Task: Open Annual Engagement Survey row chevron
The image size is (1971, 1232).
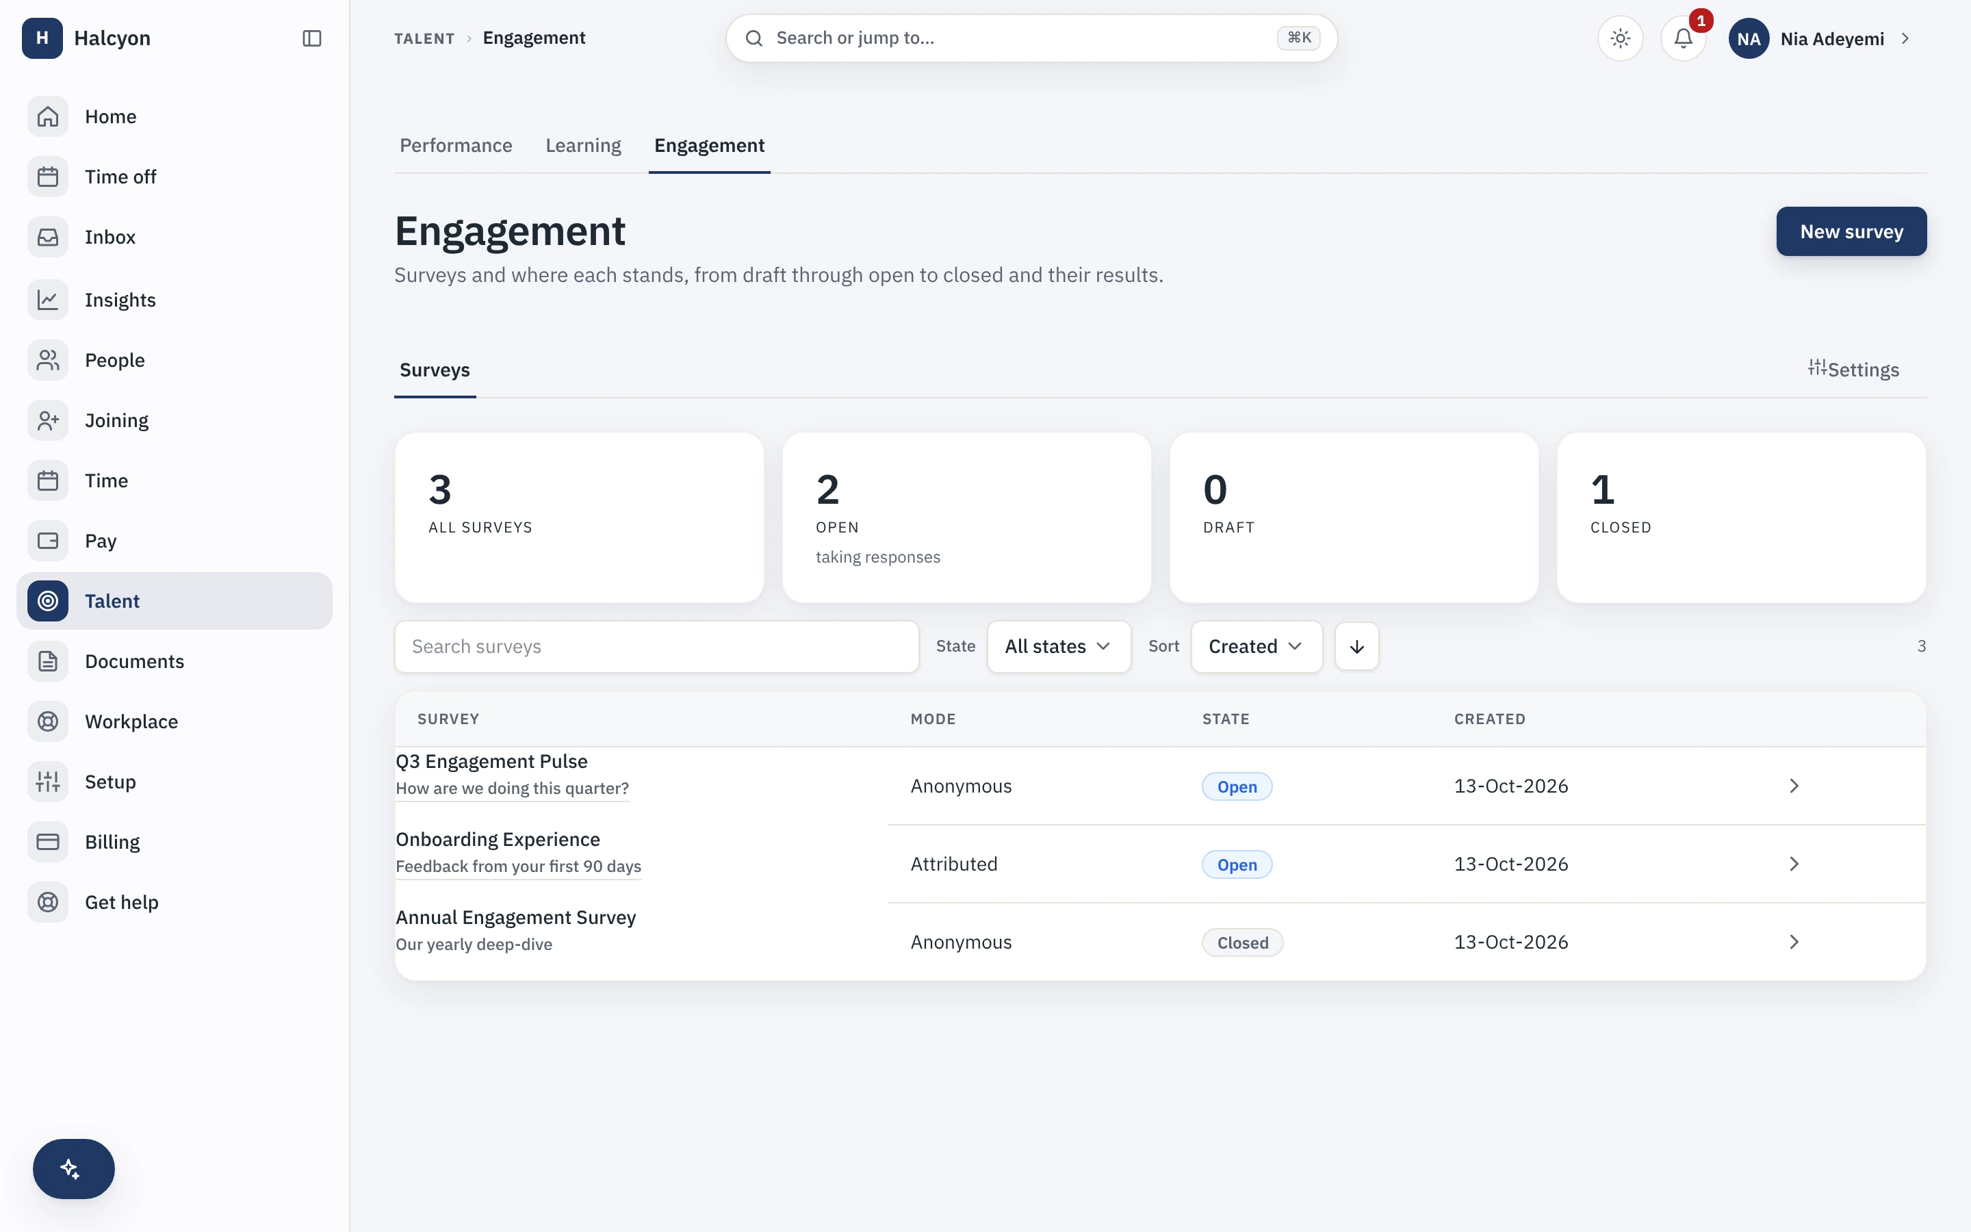Action: [1794, 942]
